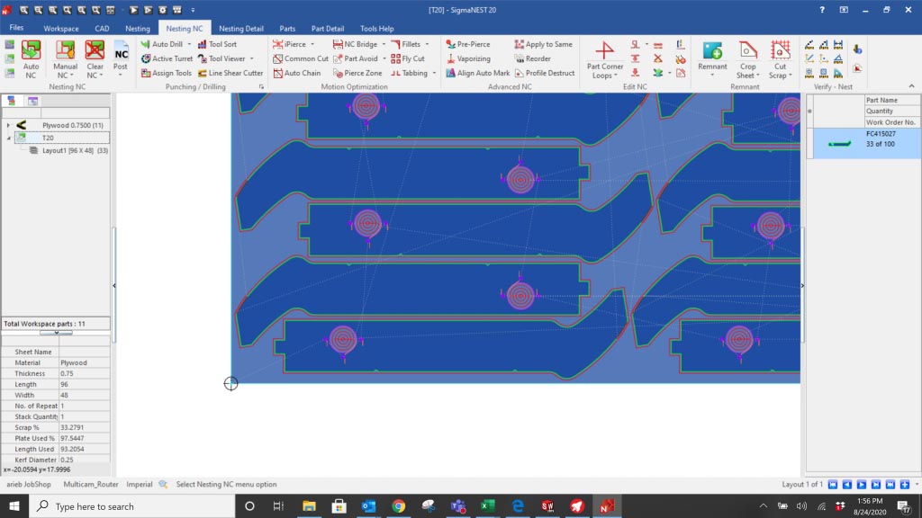Create a Remnant
The width and height of the screenshot is (922, 518).
click(x=712, y=59)
